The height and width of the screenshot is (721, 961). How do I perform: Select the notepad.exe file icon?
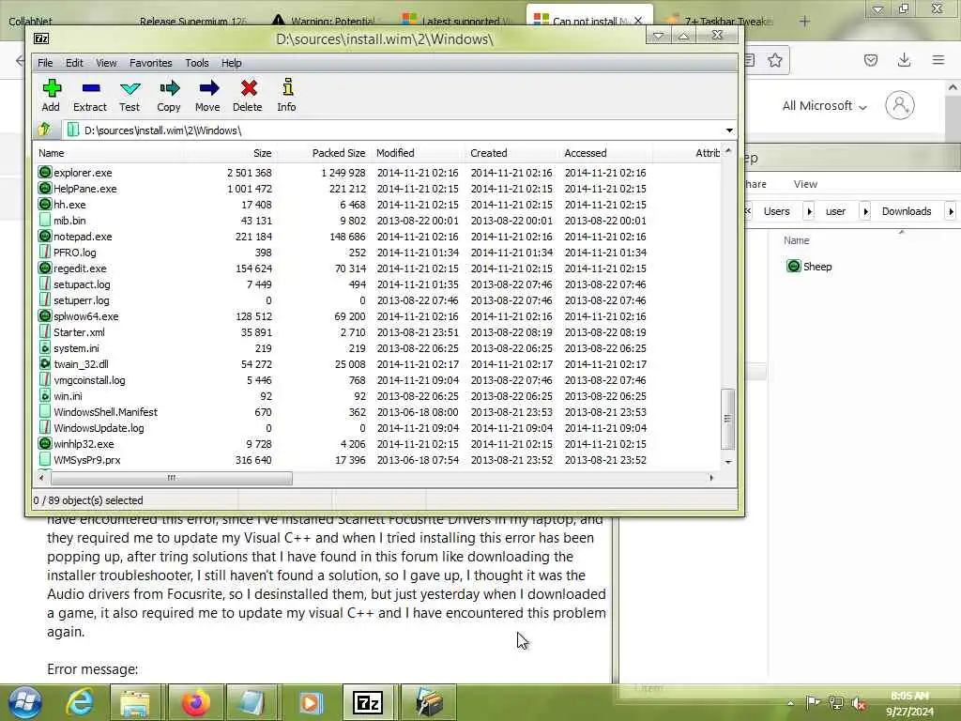click(45, 236)
